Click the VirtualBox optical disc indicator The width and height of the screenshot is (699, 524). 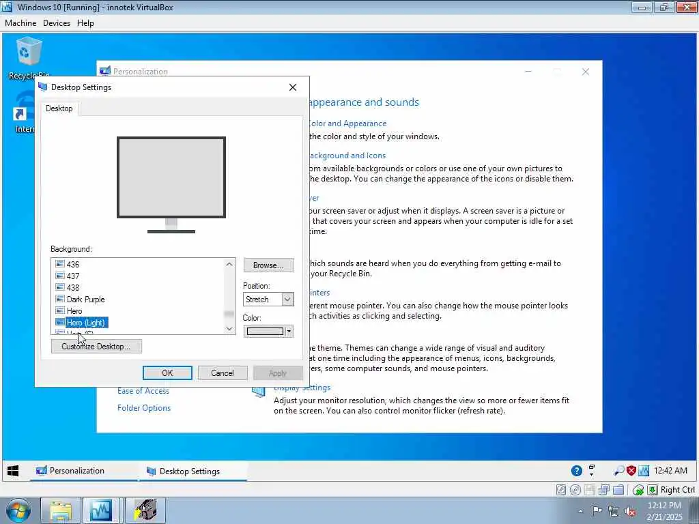[x=575, y=490]
